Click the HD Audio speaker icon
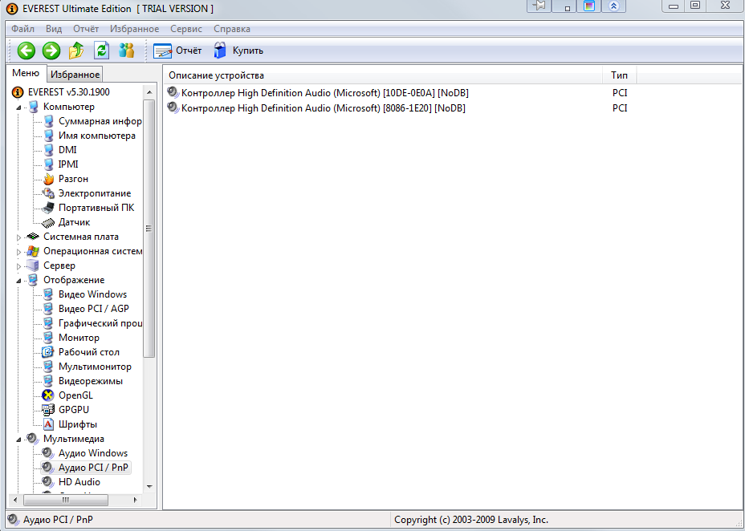 pos(48,482)
